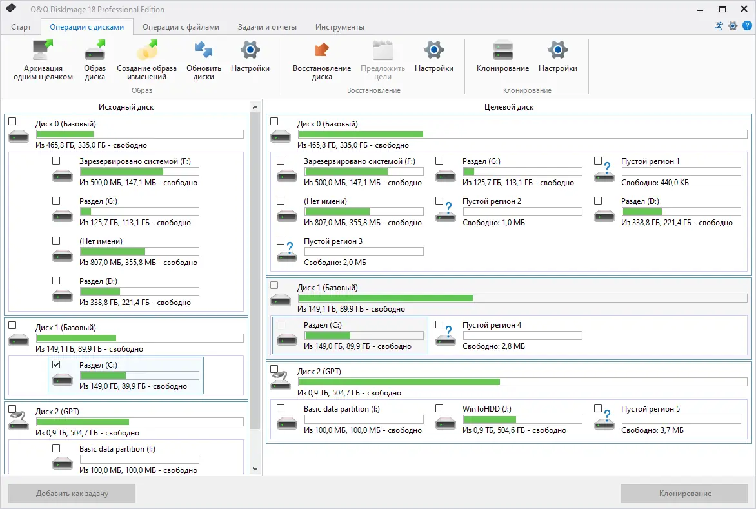Click source list scrollbar up arrow
This screenshot has width=756, height=509.
click(255, 108)
